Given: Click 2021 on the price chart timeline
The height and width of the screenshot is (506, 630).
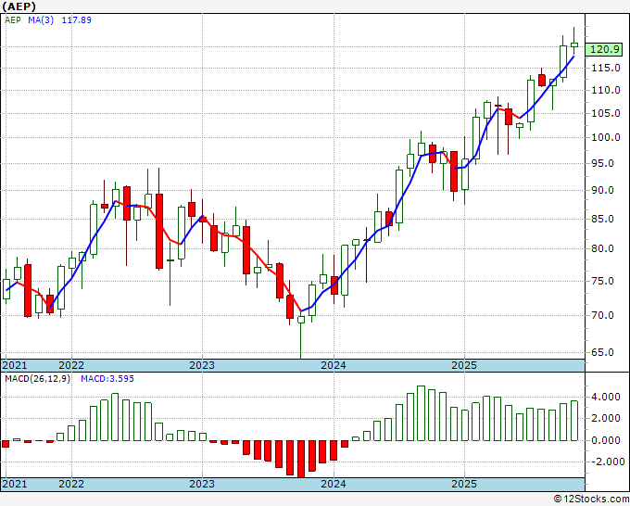Looking at the screenshot, I should (x=15, y=365).
